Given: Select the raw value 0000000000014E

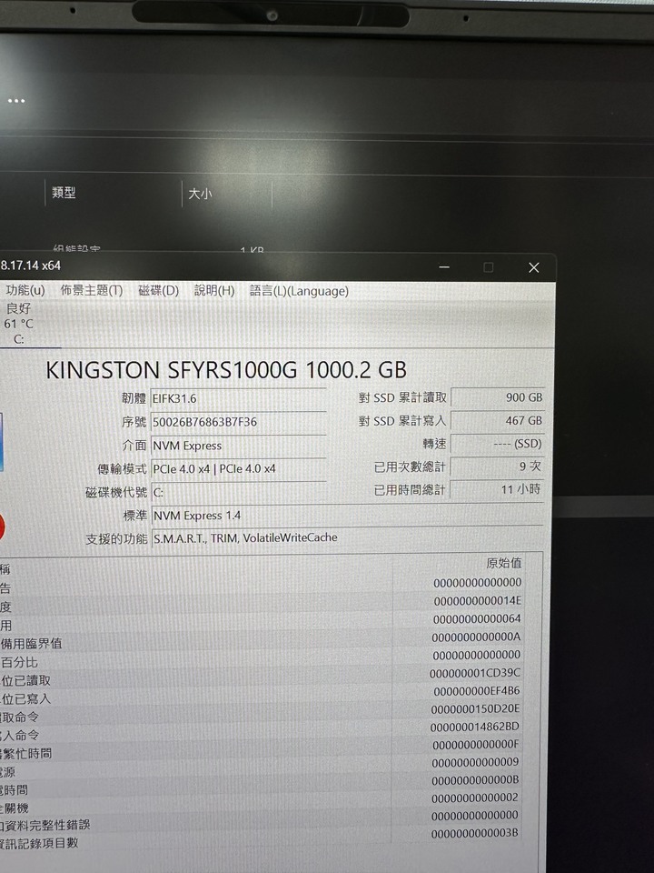Looking at the screenshot, I should pos(477,601).
